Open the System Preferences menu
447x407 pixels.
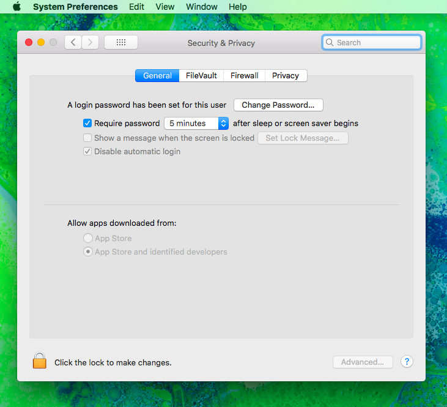(x=75, y=7)
